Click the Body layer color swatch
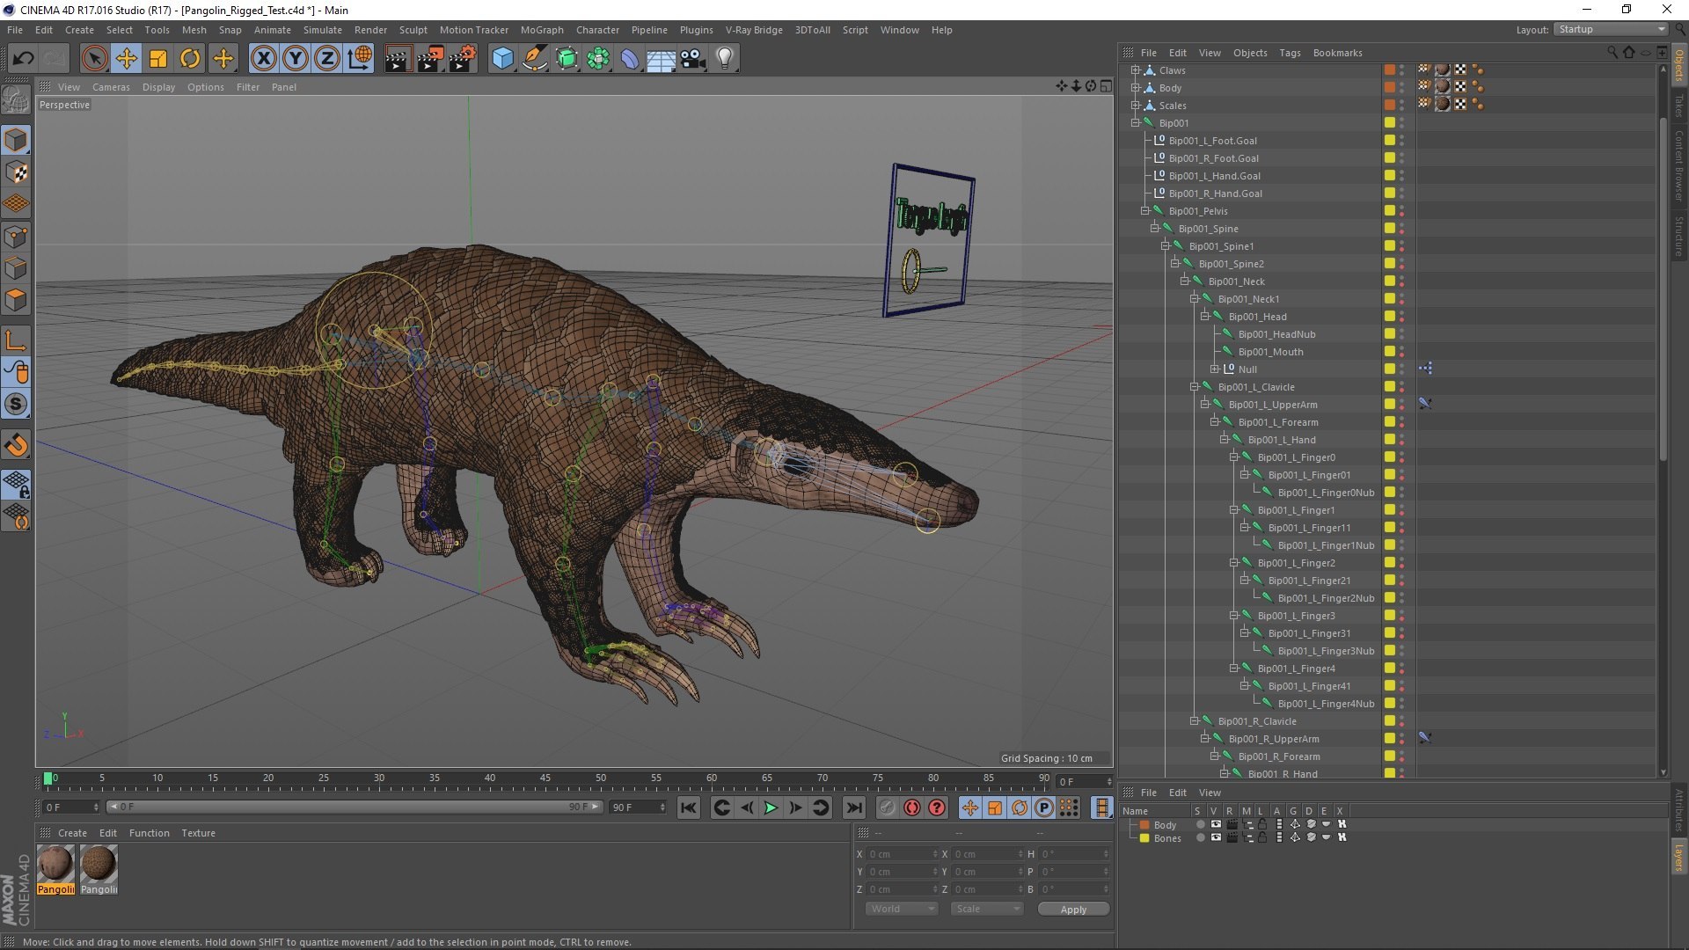The width and height of the screenshot is (1689, 950). (x=1144, y=825)
